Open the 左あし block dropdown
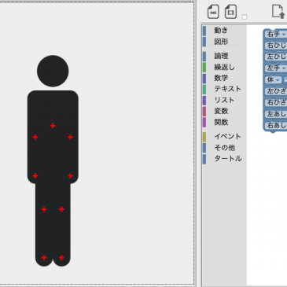 (x=276, y=114)
